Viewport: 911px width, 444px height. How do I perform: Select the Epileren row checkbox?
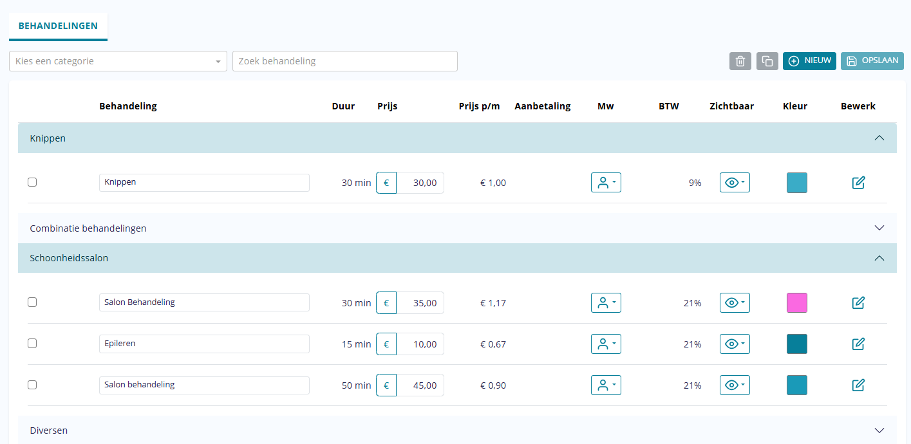[32, 344]
